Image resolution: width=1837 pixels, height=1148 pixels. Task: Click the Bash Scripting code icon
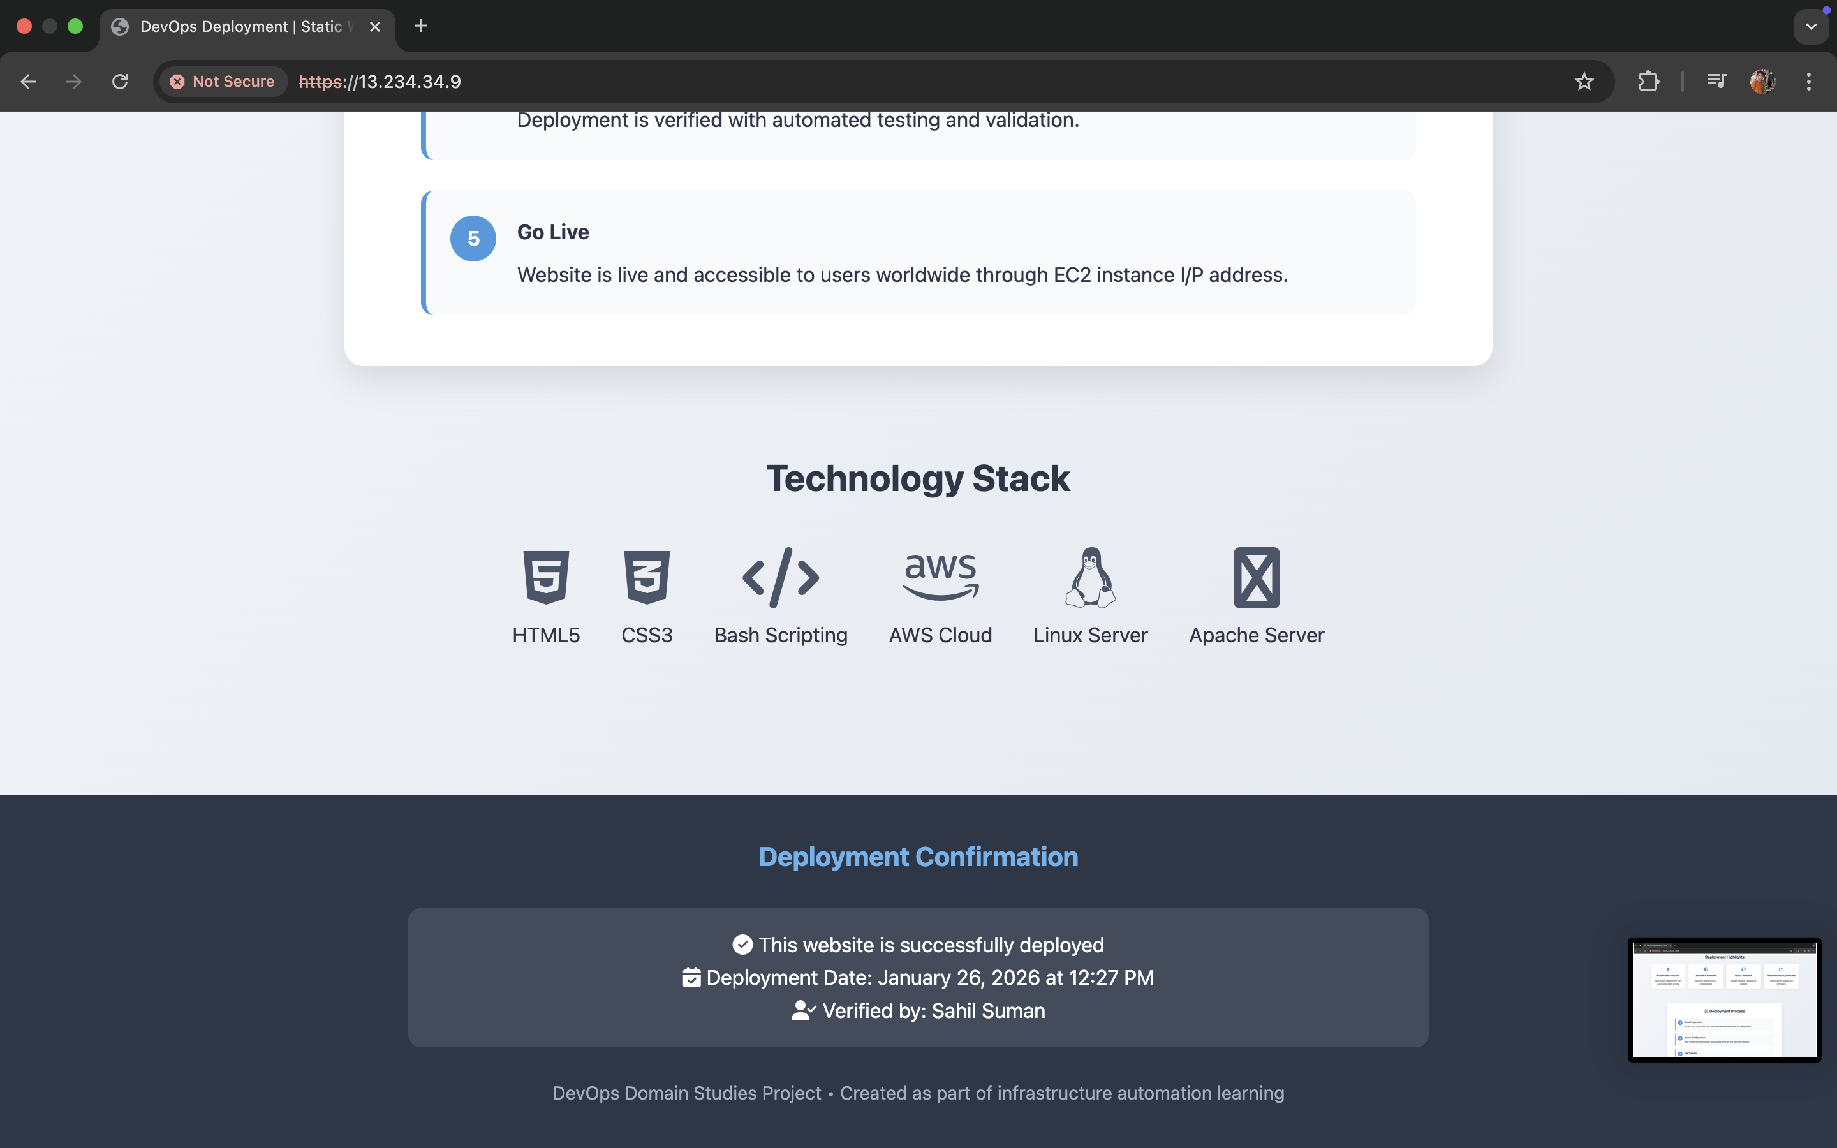pos(780,577)
